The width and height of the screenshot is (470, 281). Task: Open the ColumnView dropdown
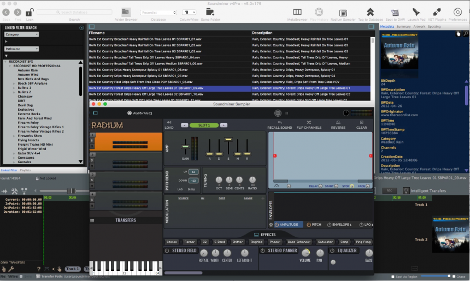pos(189,12)
